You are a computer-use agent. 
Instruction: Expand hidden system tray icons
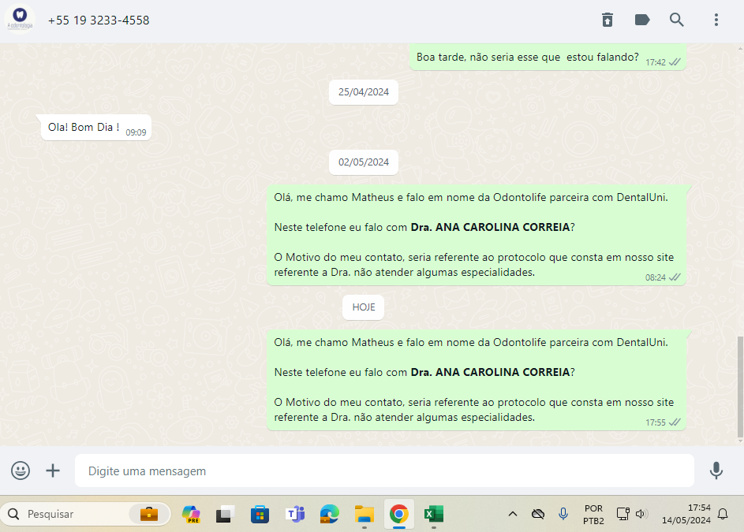(513, 514)
